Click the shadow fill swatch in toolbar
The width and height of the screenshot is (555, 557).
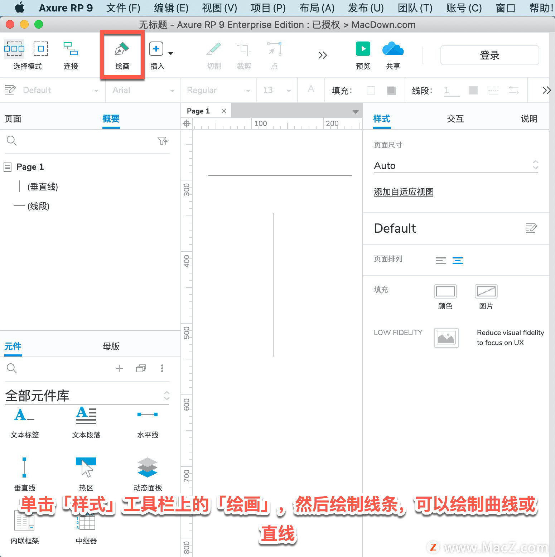[x=391, y=90]
